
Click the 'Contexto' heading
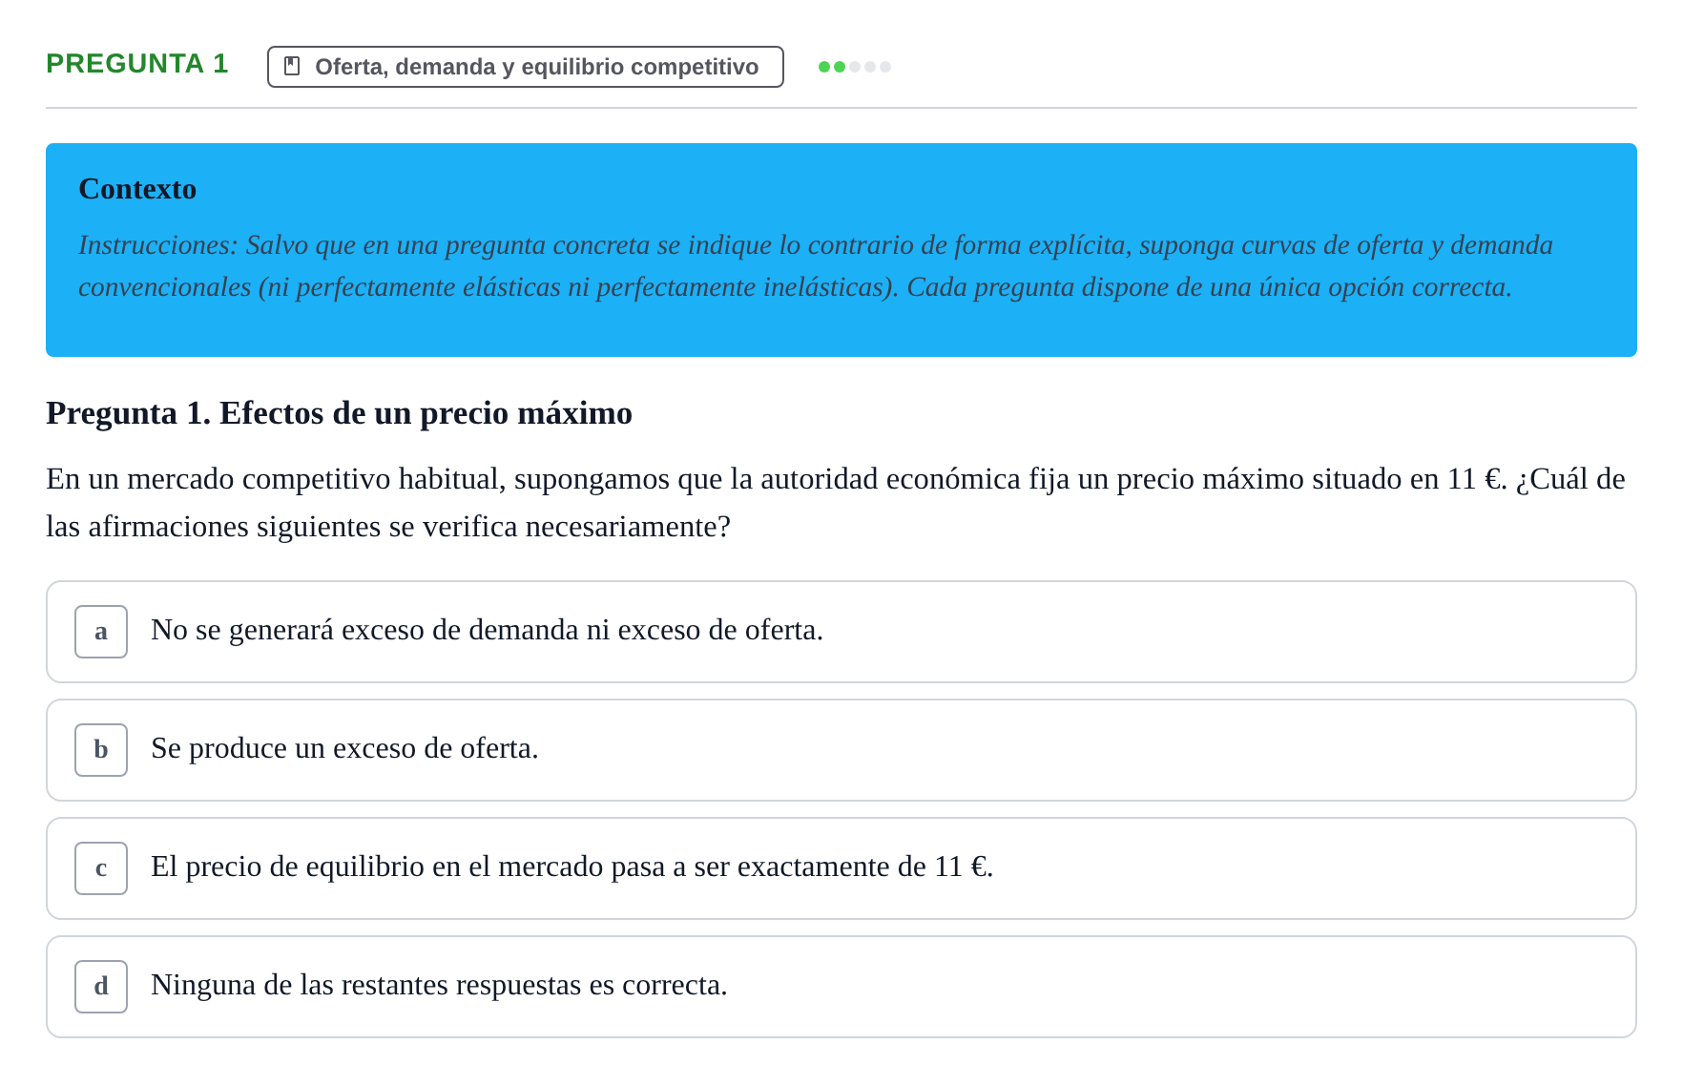[137, 189]
